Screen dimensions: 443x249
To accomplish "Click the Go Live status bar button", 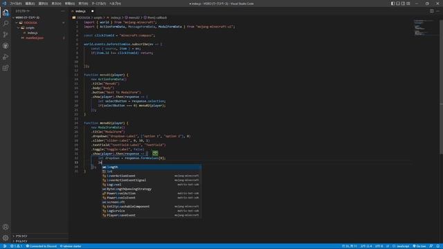I will (x=419, y=246).
